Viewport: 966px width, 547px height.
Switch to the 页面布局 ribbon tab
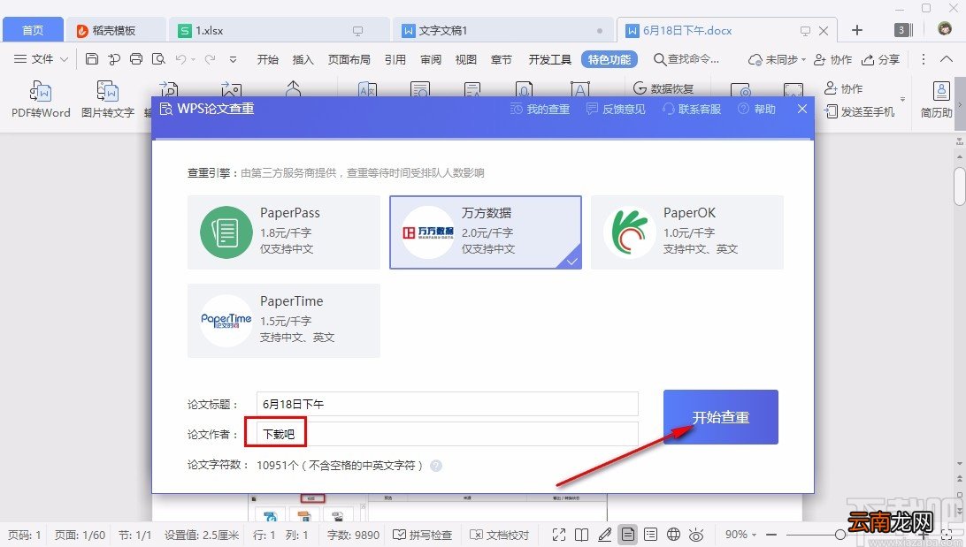[349, 60]
